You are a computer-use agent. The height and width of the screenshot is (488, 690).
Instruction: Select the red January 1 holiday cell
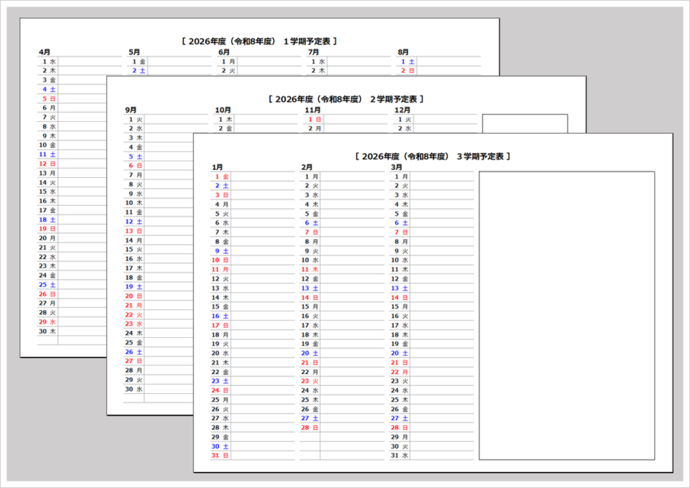tap(221, 177)
